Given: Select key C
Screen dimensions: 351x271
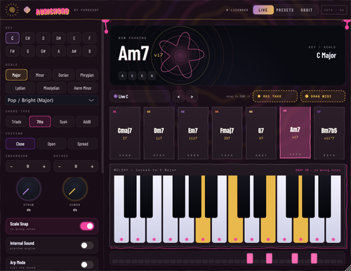Looking at the screenshot, I should (x=13, y=38).
